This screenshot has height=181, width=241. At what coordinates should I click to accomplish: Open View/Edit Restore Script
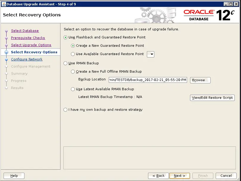click(212, 98)
